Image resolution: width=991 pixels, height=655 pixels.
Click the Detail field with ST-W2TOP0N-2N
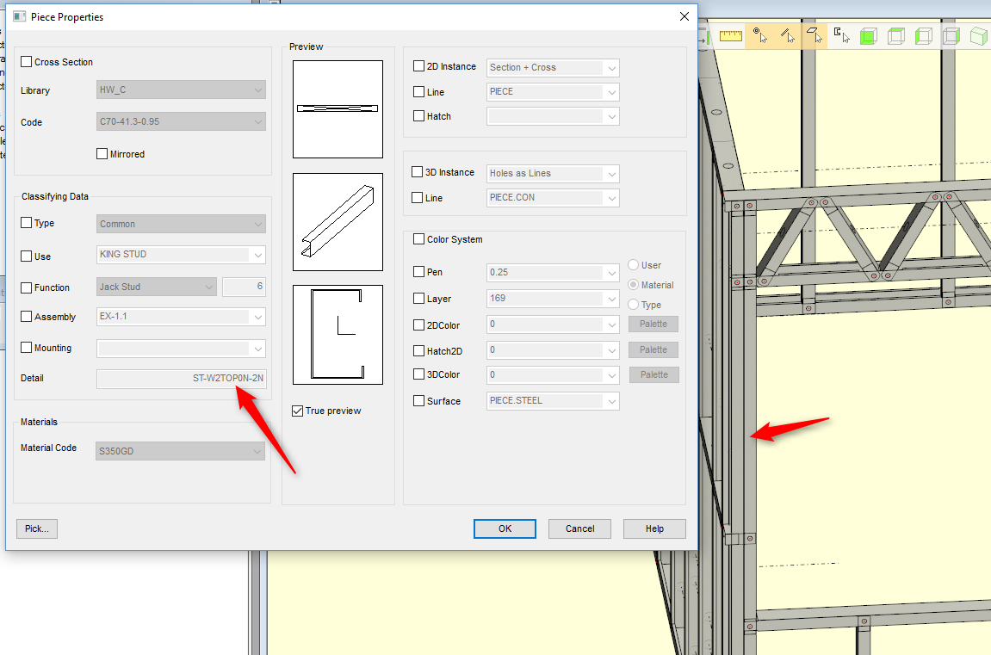click(x=181, y=378)
